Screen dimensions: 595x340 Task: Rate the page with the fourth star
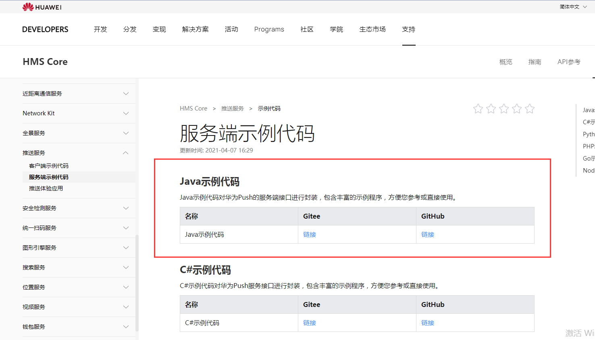click(517, 108)
